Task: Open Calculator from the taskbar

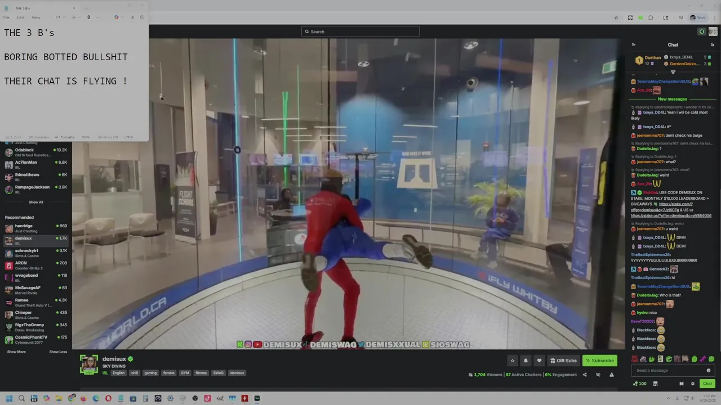Action: (145, 398)
